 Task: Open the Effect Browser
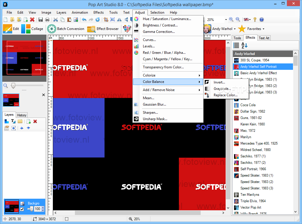pyautogui.click(x=103, y=29)
